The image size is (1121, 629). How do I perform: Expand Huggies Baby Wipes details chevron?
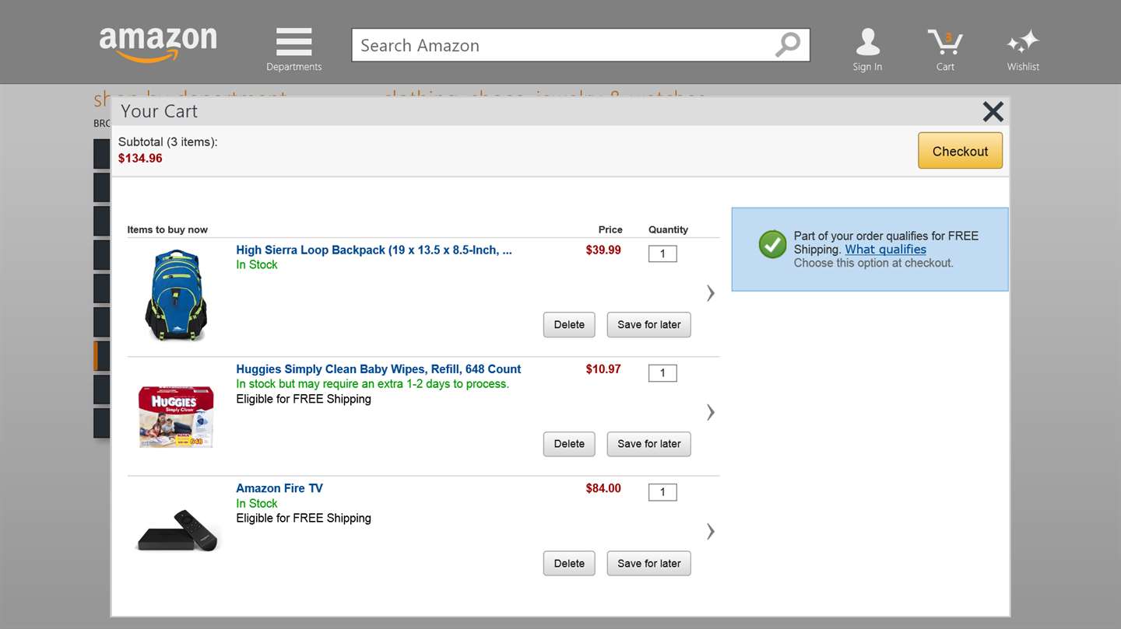point(710,412)
